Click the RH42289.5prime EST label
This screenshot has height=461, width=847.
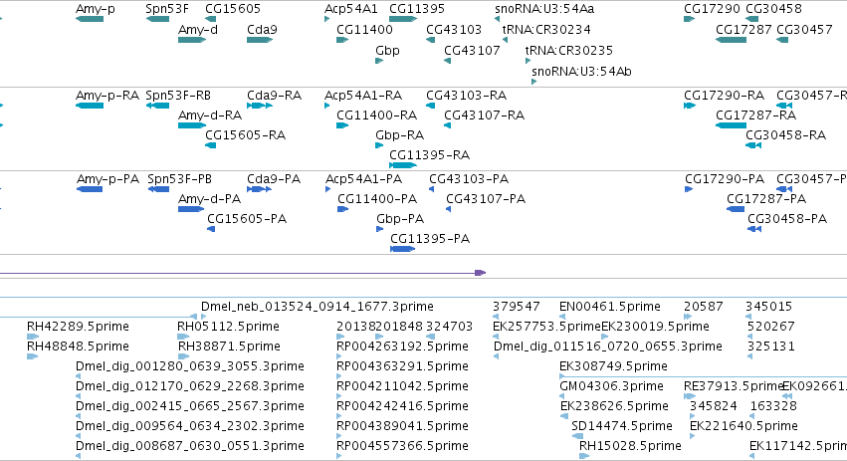coord(78,327)
